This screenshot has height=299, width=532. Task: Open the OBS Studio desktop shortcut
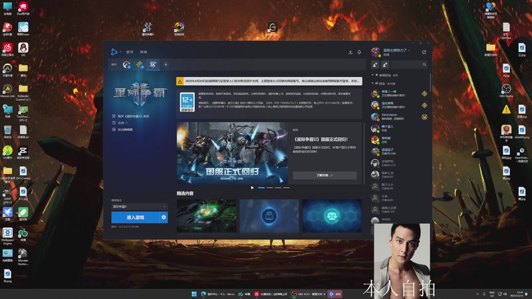pos(506,91)
